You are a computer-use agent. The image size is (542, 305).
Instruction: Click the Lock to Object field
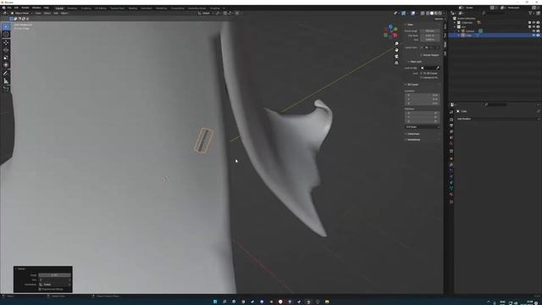pos(430,68)
